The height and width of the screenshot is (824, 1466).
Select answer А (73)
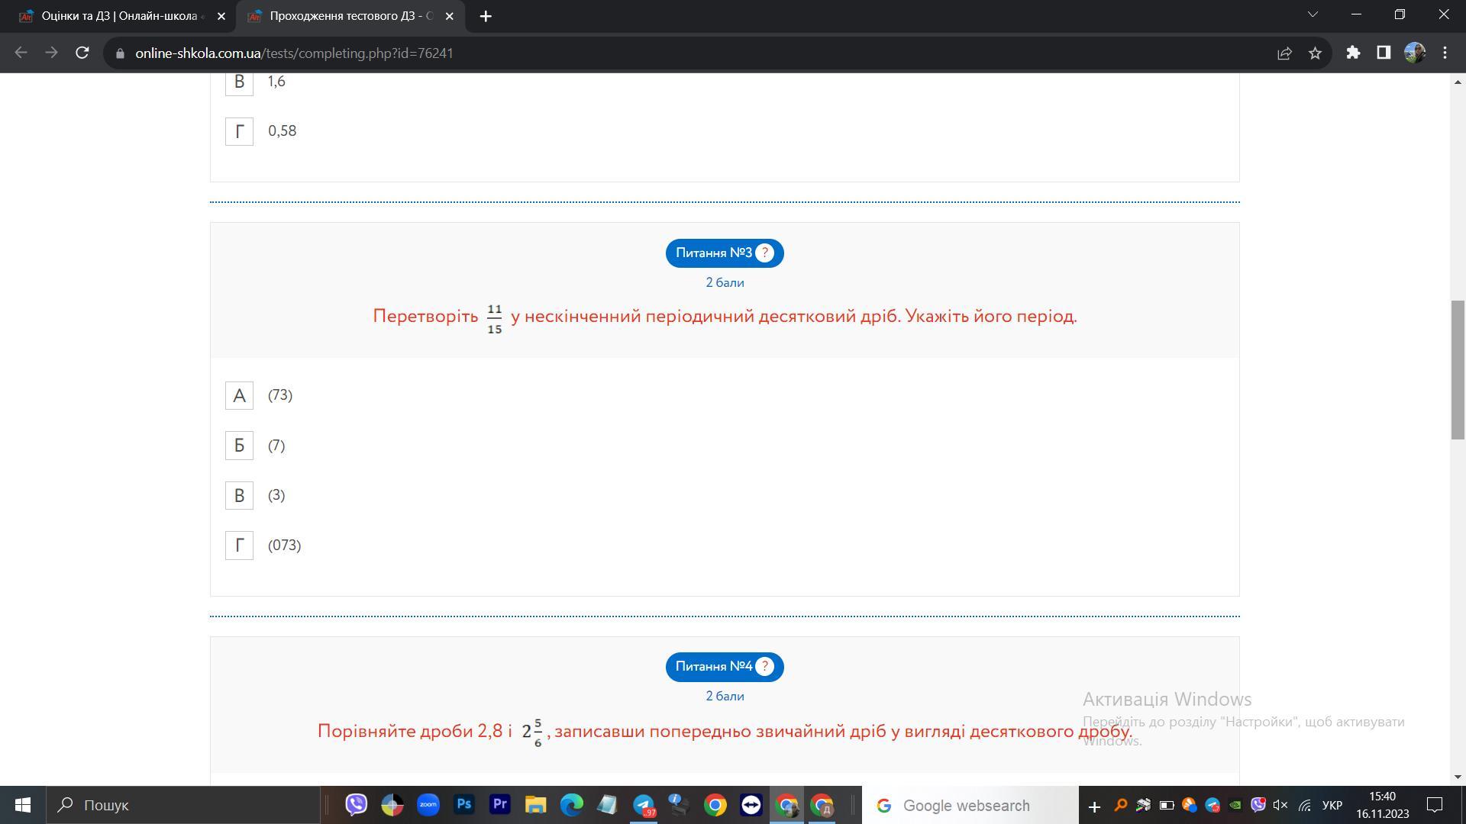pyautogui.click(x=239, y=396)
